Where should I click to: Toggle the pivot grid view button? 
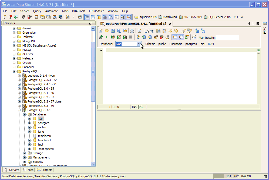(x=111, y=17)
